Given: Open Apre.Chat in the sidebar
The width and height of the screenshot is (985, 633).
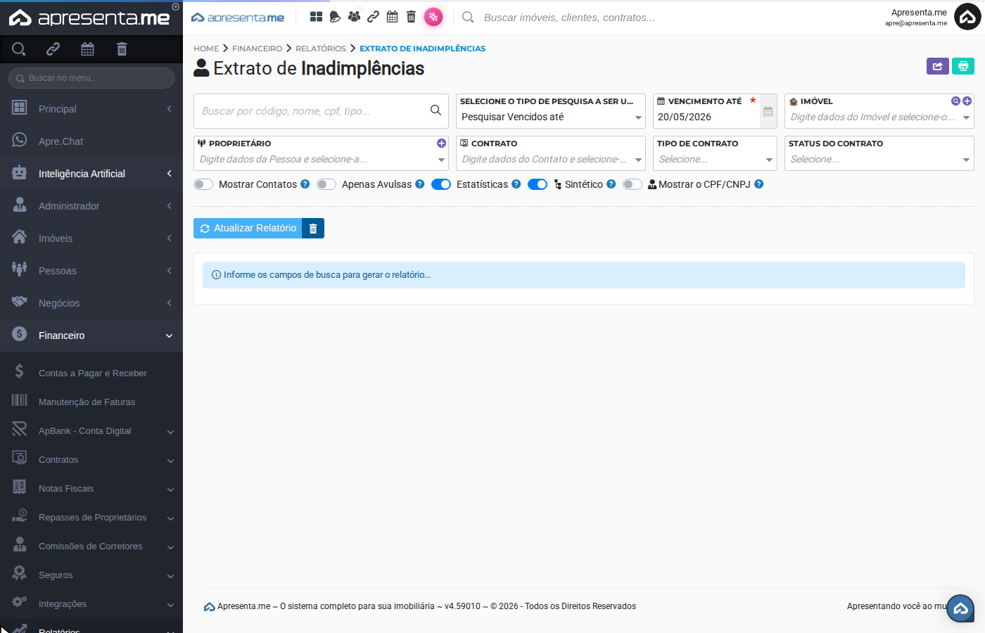Looking at the screenshot, I should (x=91, y=141).
